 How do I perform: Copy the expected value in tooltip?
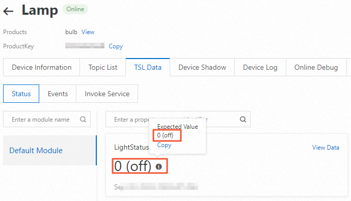[164, 145]
